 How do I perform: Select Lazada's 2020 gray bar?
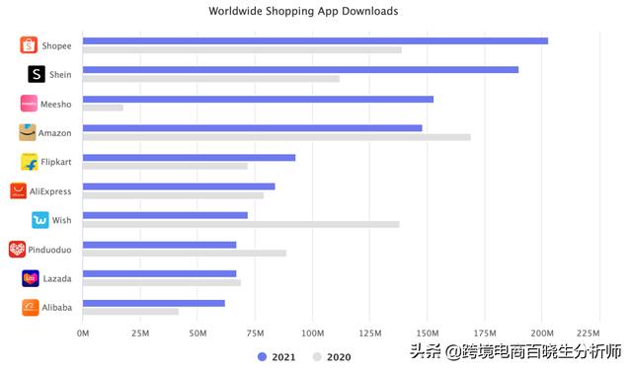click(x=162, y=282)
